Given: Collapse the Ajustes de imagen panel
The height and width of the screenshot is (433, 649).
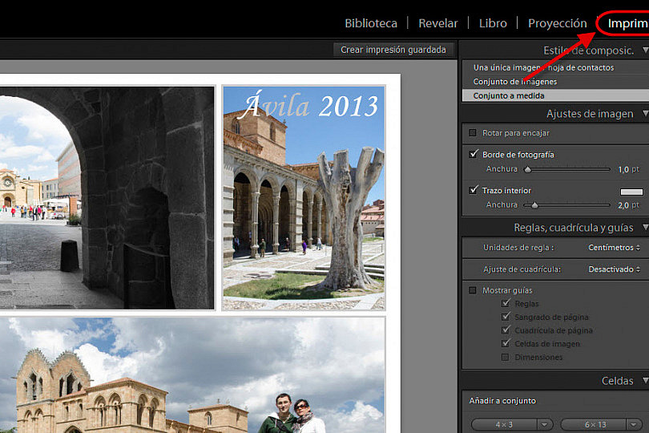Looking at the screenshot, I should [645, 113].
